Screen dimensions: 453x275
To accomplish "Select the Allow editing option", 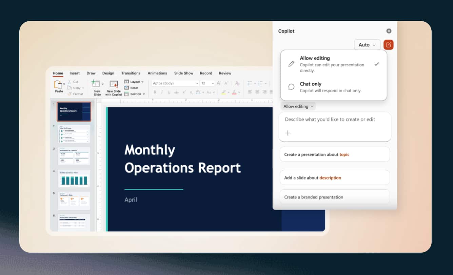I will (x=334, y=64).
